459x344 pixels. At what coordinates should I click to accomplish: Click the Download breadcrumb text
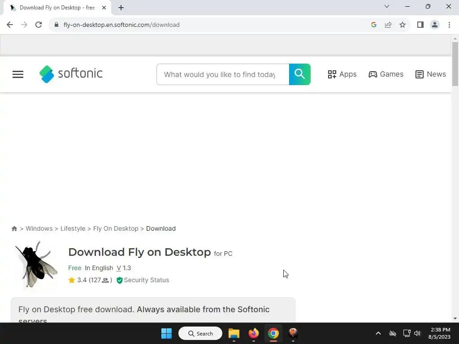[x=161, y=228]
